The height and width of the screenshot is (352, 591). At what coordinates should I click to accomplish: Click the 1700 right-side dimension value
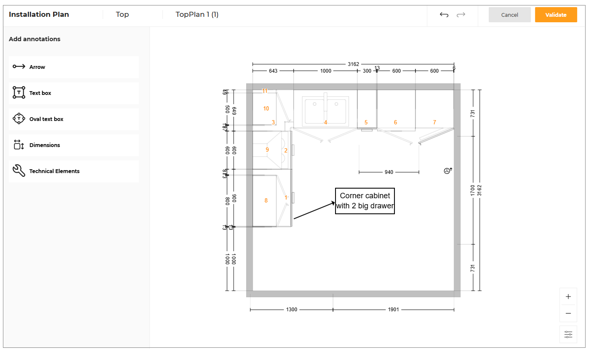click(x=473, y=190)
